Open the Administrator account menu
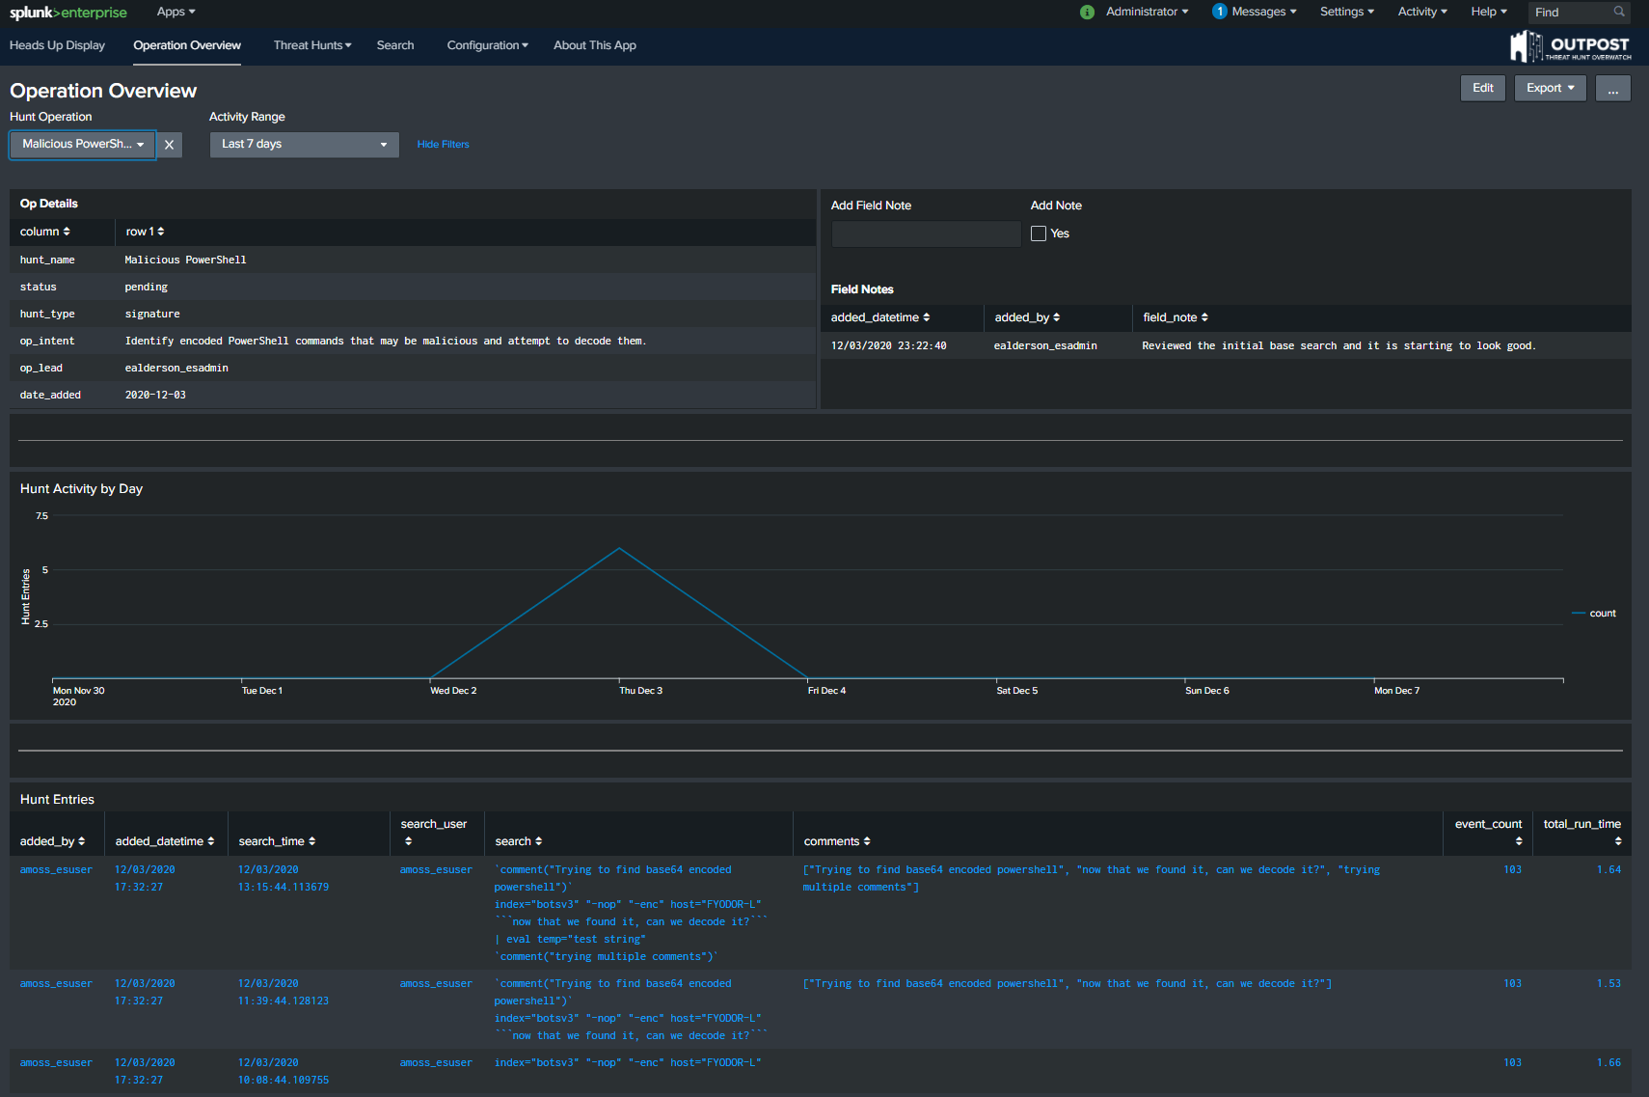Image resolution: width=1649 pixels, height=1097 pixels. (1147, 12)
